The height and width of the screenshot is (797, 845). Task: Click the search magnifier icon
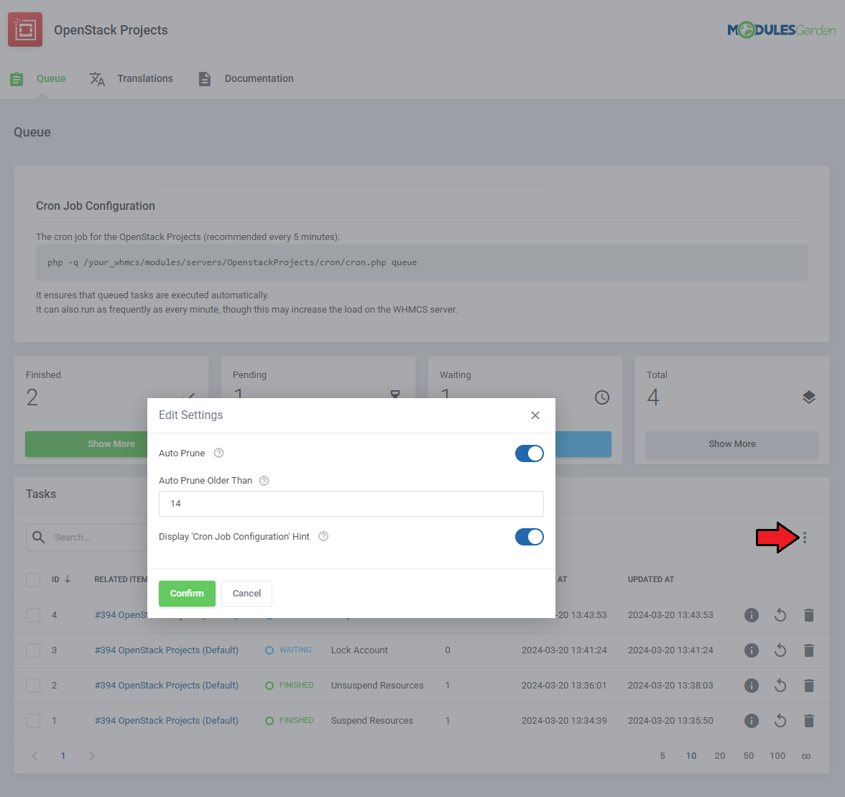pos(38,538)
